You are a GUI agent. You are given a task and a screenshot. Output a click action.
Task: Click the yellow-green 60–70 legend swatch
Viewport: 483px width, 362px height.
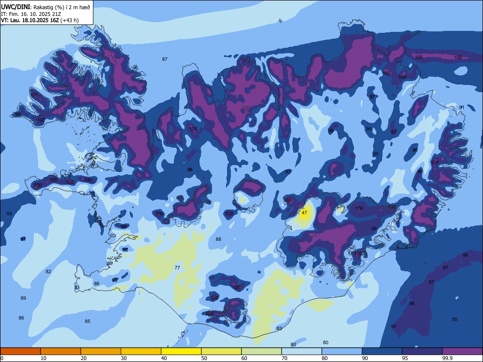(x=261, y=351)
